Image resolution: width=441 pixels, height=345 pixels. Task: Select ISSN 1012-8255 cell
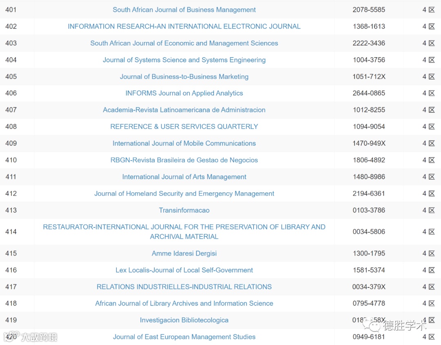click(369, 110)
